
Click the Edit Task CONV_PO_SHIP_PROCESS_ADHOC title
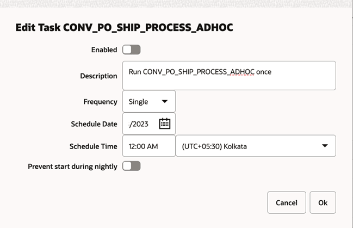click(x=124, y=28)
